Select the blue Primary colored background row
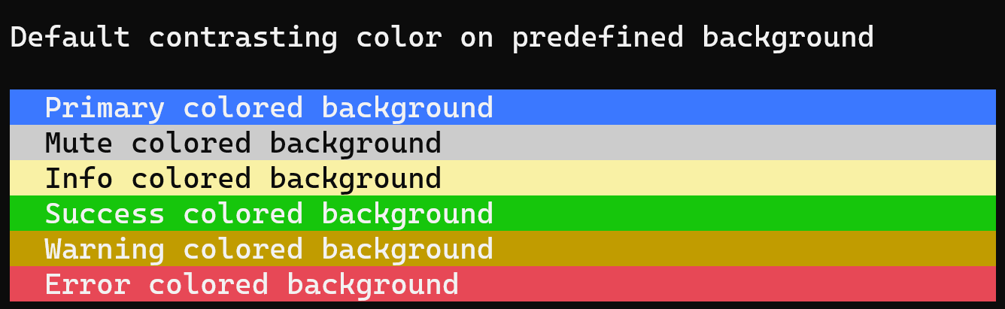1005x309 pixels. 502,108
